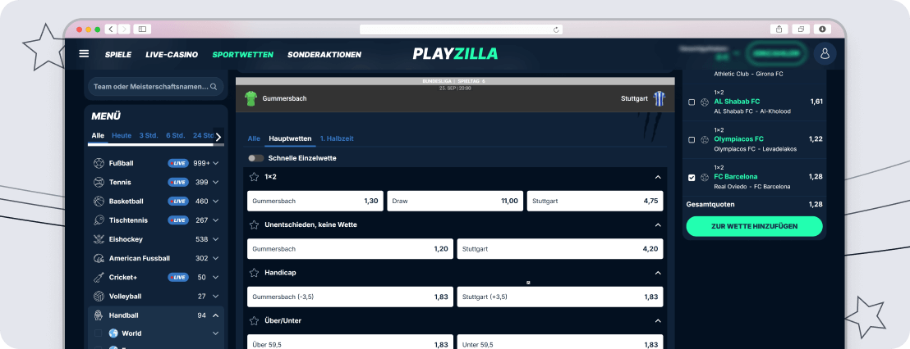Select the Basketball sport icon
Image resolution: width=910 pixels, height=349 pixels.
tap(99, 202)
